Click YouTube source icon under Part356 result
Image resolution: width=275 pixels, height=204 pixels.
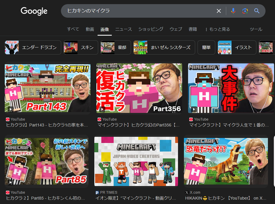[x=99, y=119]
